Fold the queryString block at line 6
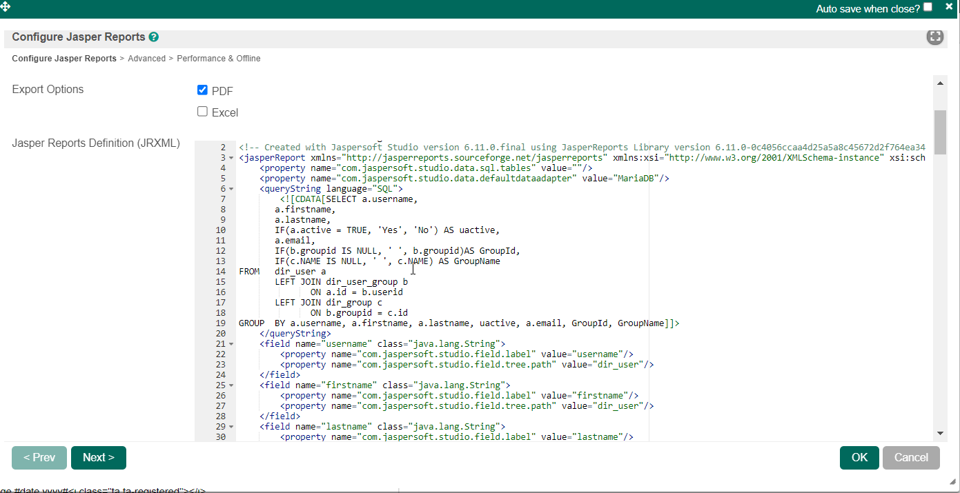Viewport: 960px width, 493px height. click(231, 189)
